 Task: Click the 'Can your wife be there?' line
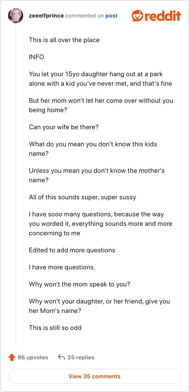pyautogui.click(x=64, y=127)
